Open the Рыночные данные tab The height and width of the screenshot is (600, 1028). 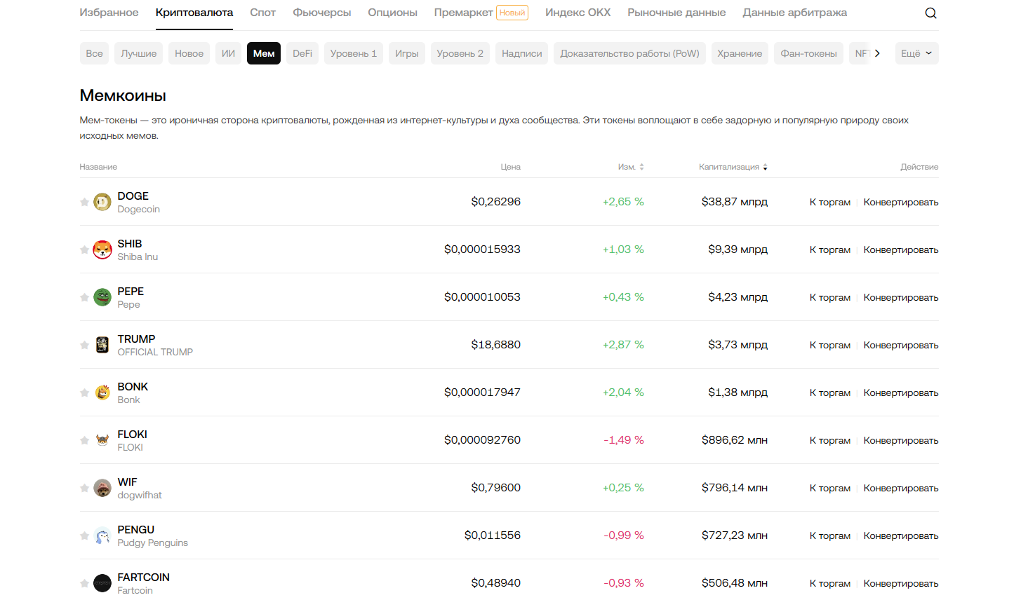tap(676, 13)
